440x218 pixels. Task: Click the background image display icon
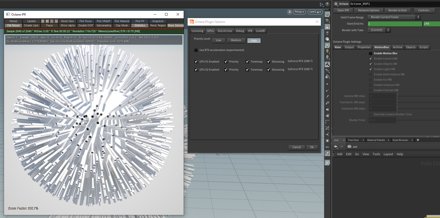click(x=327, y=153)
